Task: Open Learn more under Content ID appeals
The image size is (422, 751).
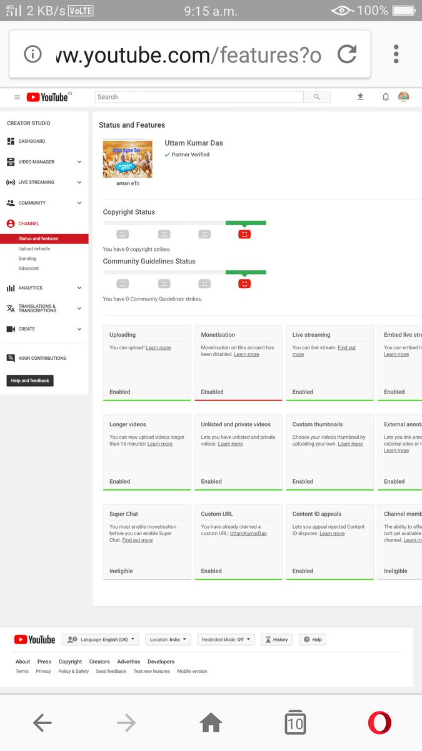Action: 332,534
